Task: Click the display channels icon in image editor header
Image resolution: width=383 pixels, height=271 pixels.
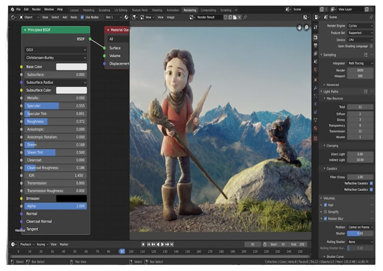Action: point(305,17)
